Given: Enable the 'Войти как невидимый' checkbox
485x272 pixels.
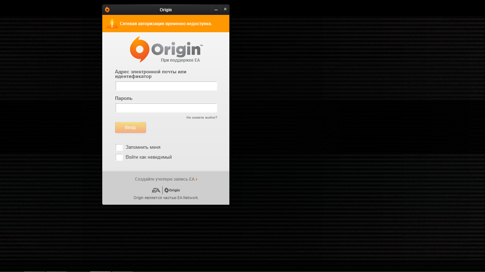Looking at the screenshot, I should 119,157.
